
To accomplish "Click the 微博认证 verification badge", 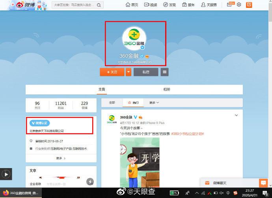I will click(39, 123).
